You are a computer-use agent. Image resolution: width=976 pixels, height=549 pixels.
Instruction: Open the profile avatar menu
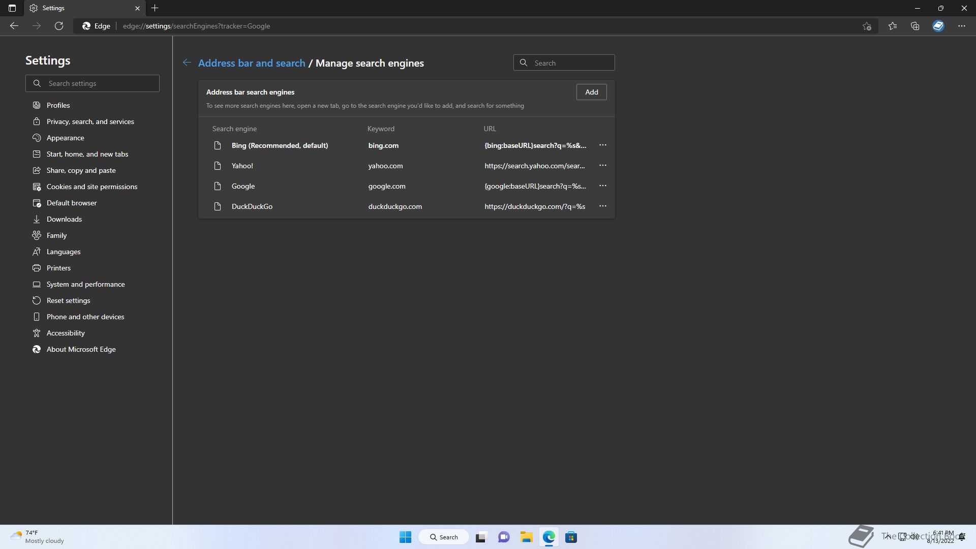(938, 26)
